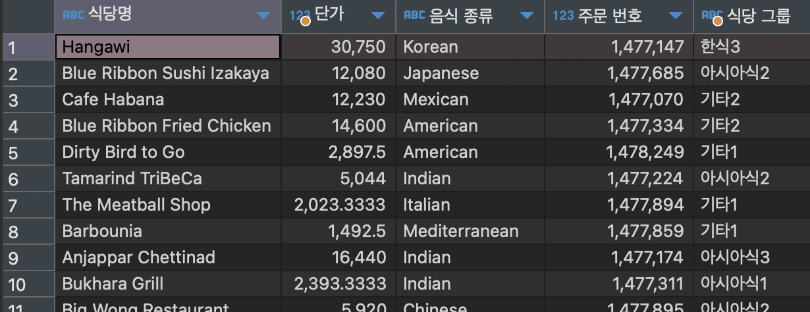Click the 123 type icon of 주문 번호 column

pyautogui.click(x=563, y=14)
